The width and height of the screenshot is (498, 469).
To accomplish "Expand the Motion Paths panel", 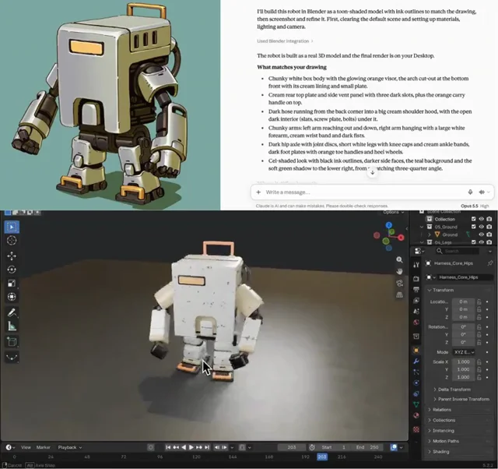I will (x=443, y=441).
